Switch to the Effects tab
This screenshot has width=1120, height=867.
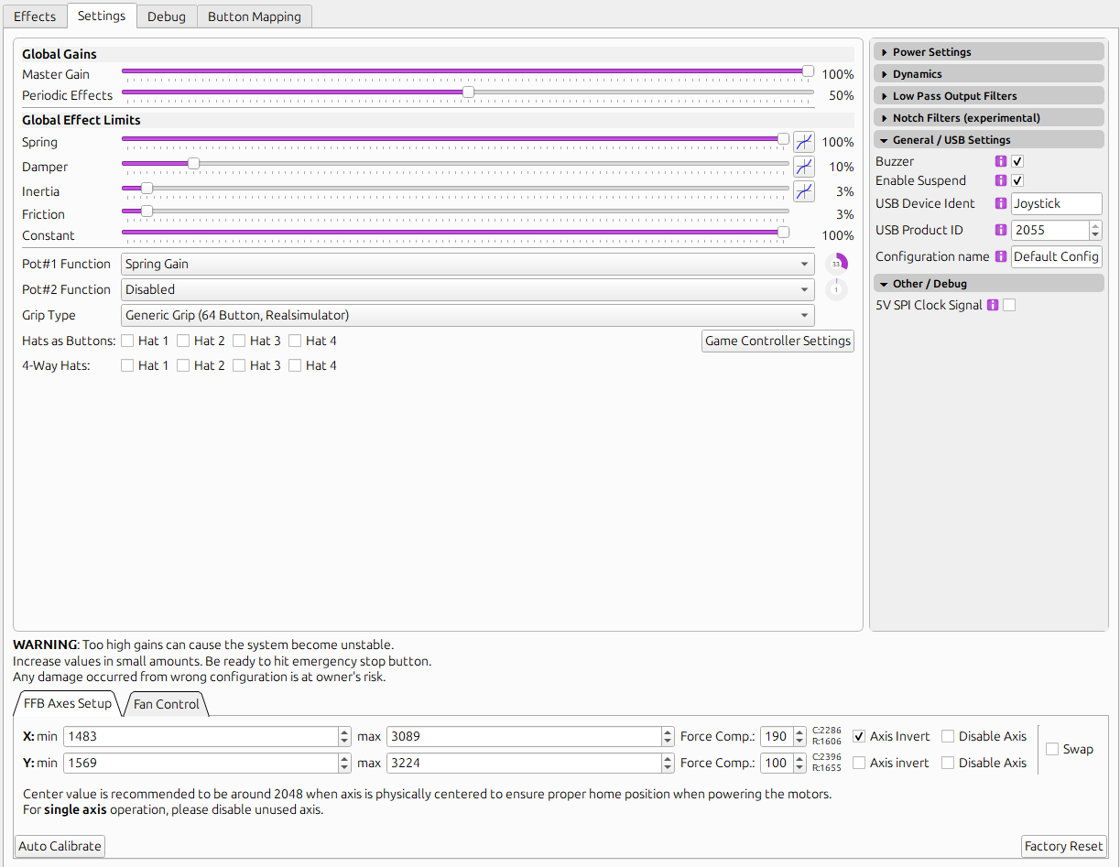(35, 16)
